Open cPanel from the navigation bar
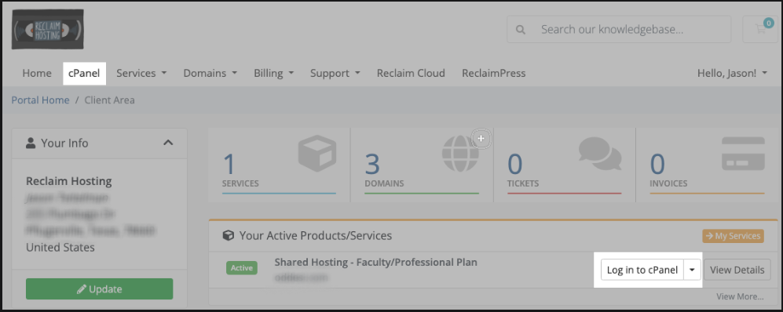 tap(84, 73)
